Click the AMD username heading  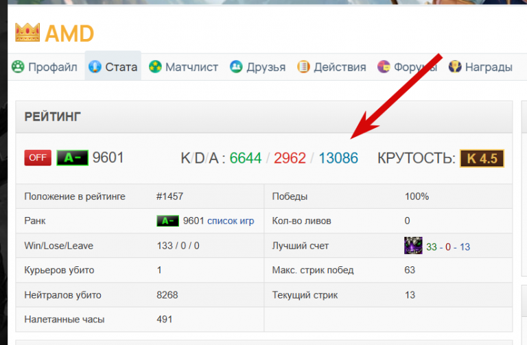pyautogui.click(x=69, y=34)
